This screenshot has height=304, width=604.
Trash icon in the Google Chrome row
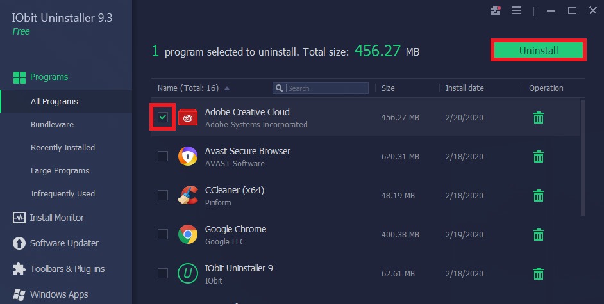pyautogui.click(x=539, y=234)
